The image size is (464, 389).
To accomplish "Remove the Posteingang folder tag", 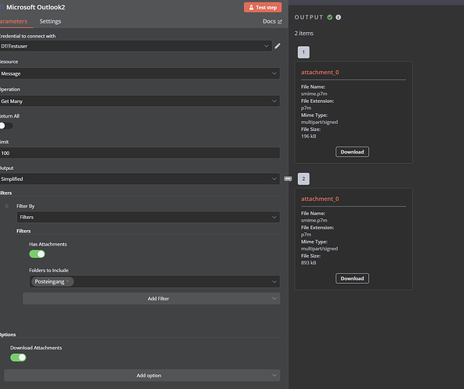I will click(x=68, y=281).
